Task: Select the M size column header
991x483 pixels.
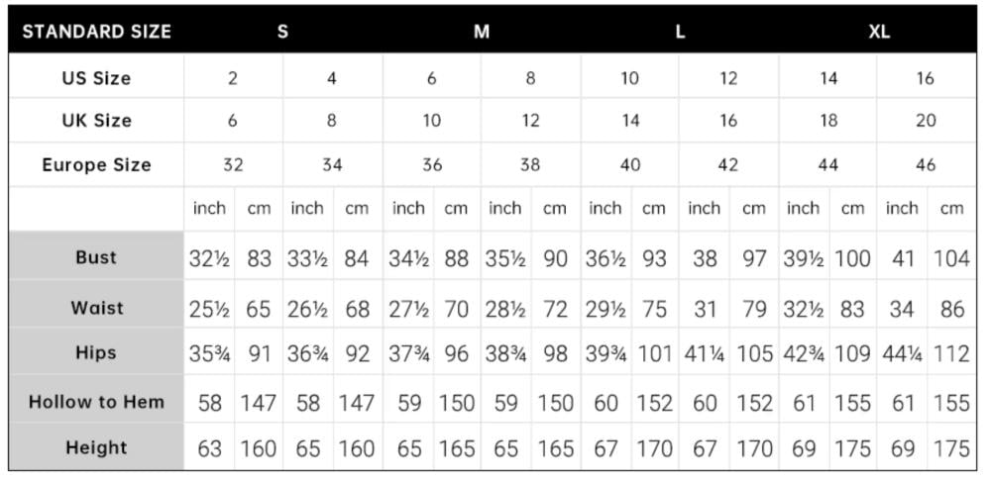Action: pos(482,31)
